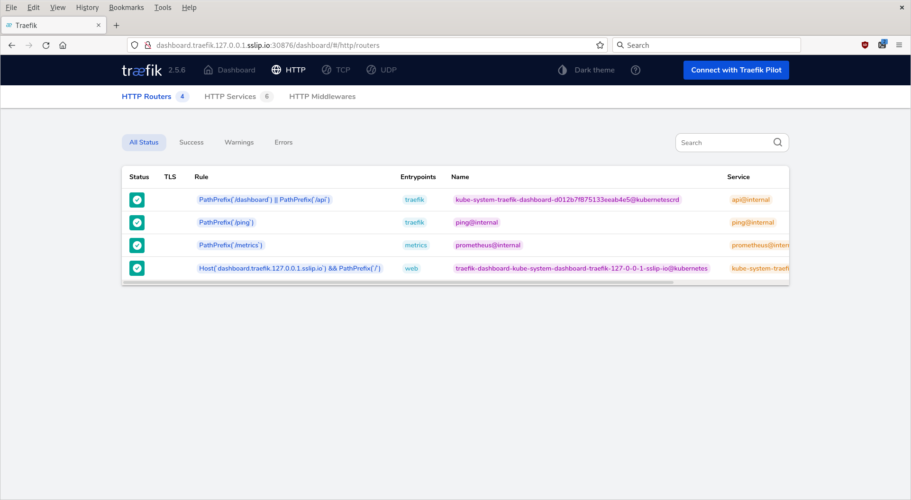This screenshot has height=500, width=911.
Task: Click Connect with Traefik Pilot button
Action: 736,70
